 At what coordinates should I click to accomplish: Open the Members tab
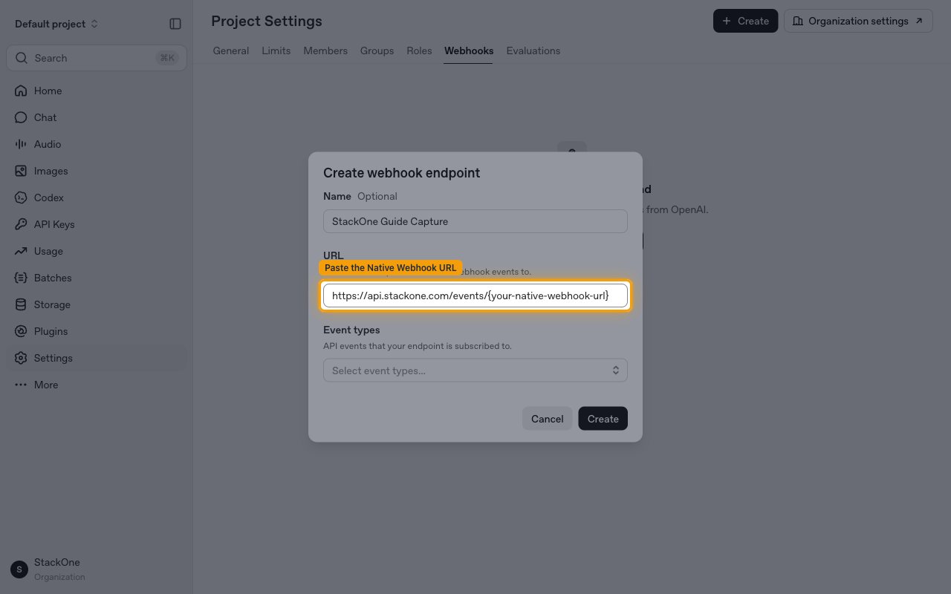click(325, 50)
